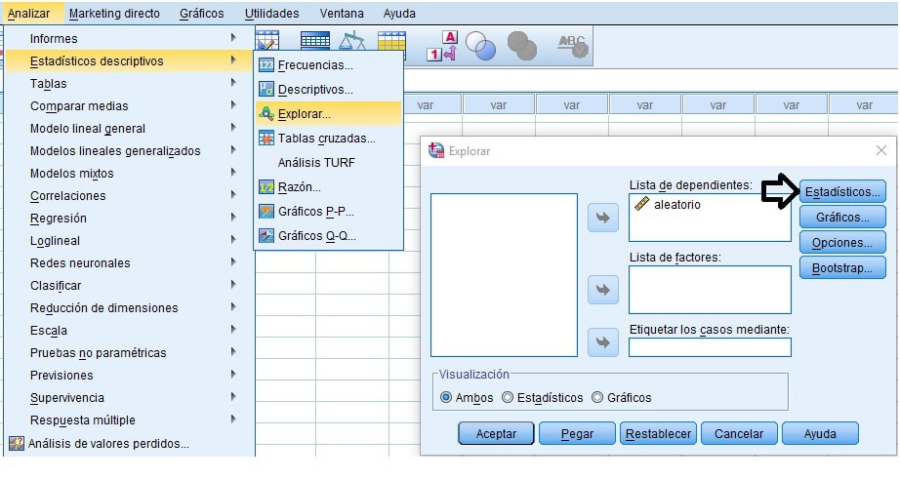This screenshot has width=900, height=480.
Task: Open the Utilidades menu
Action: tap(271, 14)
